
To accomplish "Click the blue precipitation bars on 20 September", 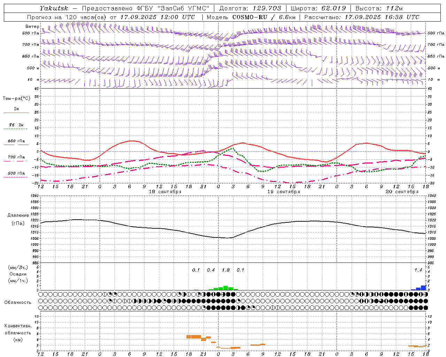I will click(x=418, y=288).
